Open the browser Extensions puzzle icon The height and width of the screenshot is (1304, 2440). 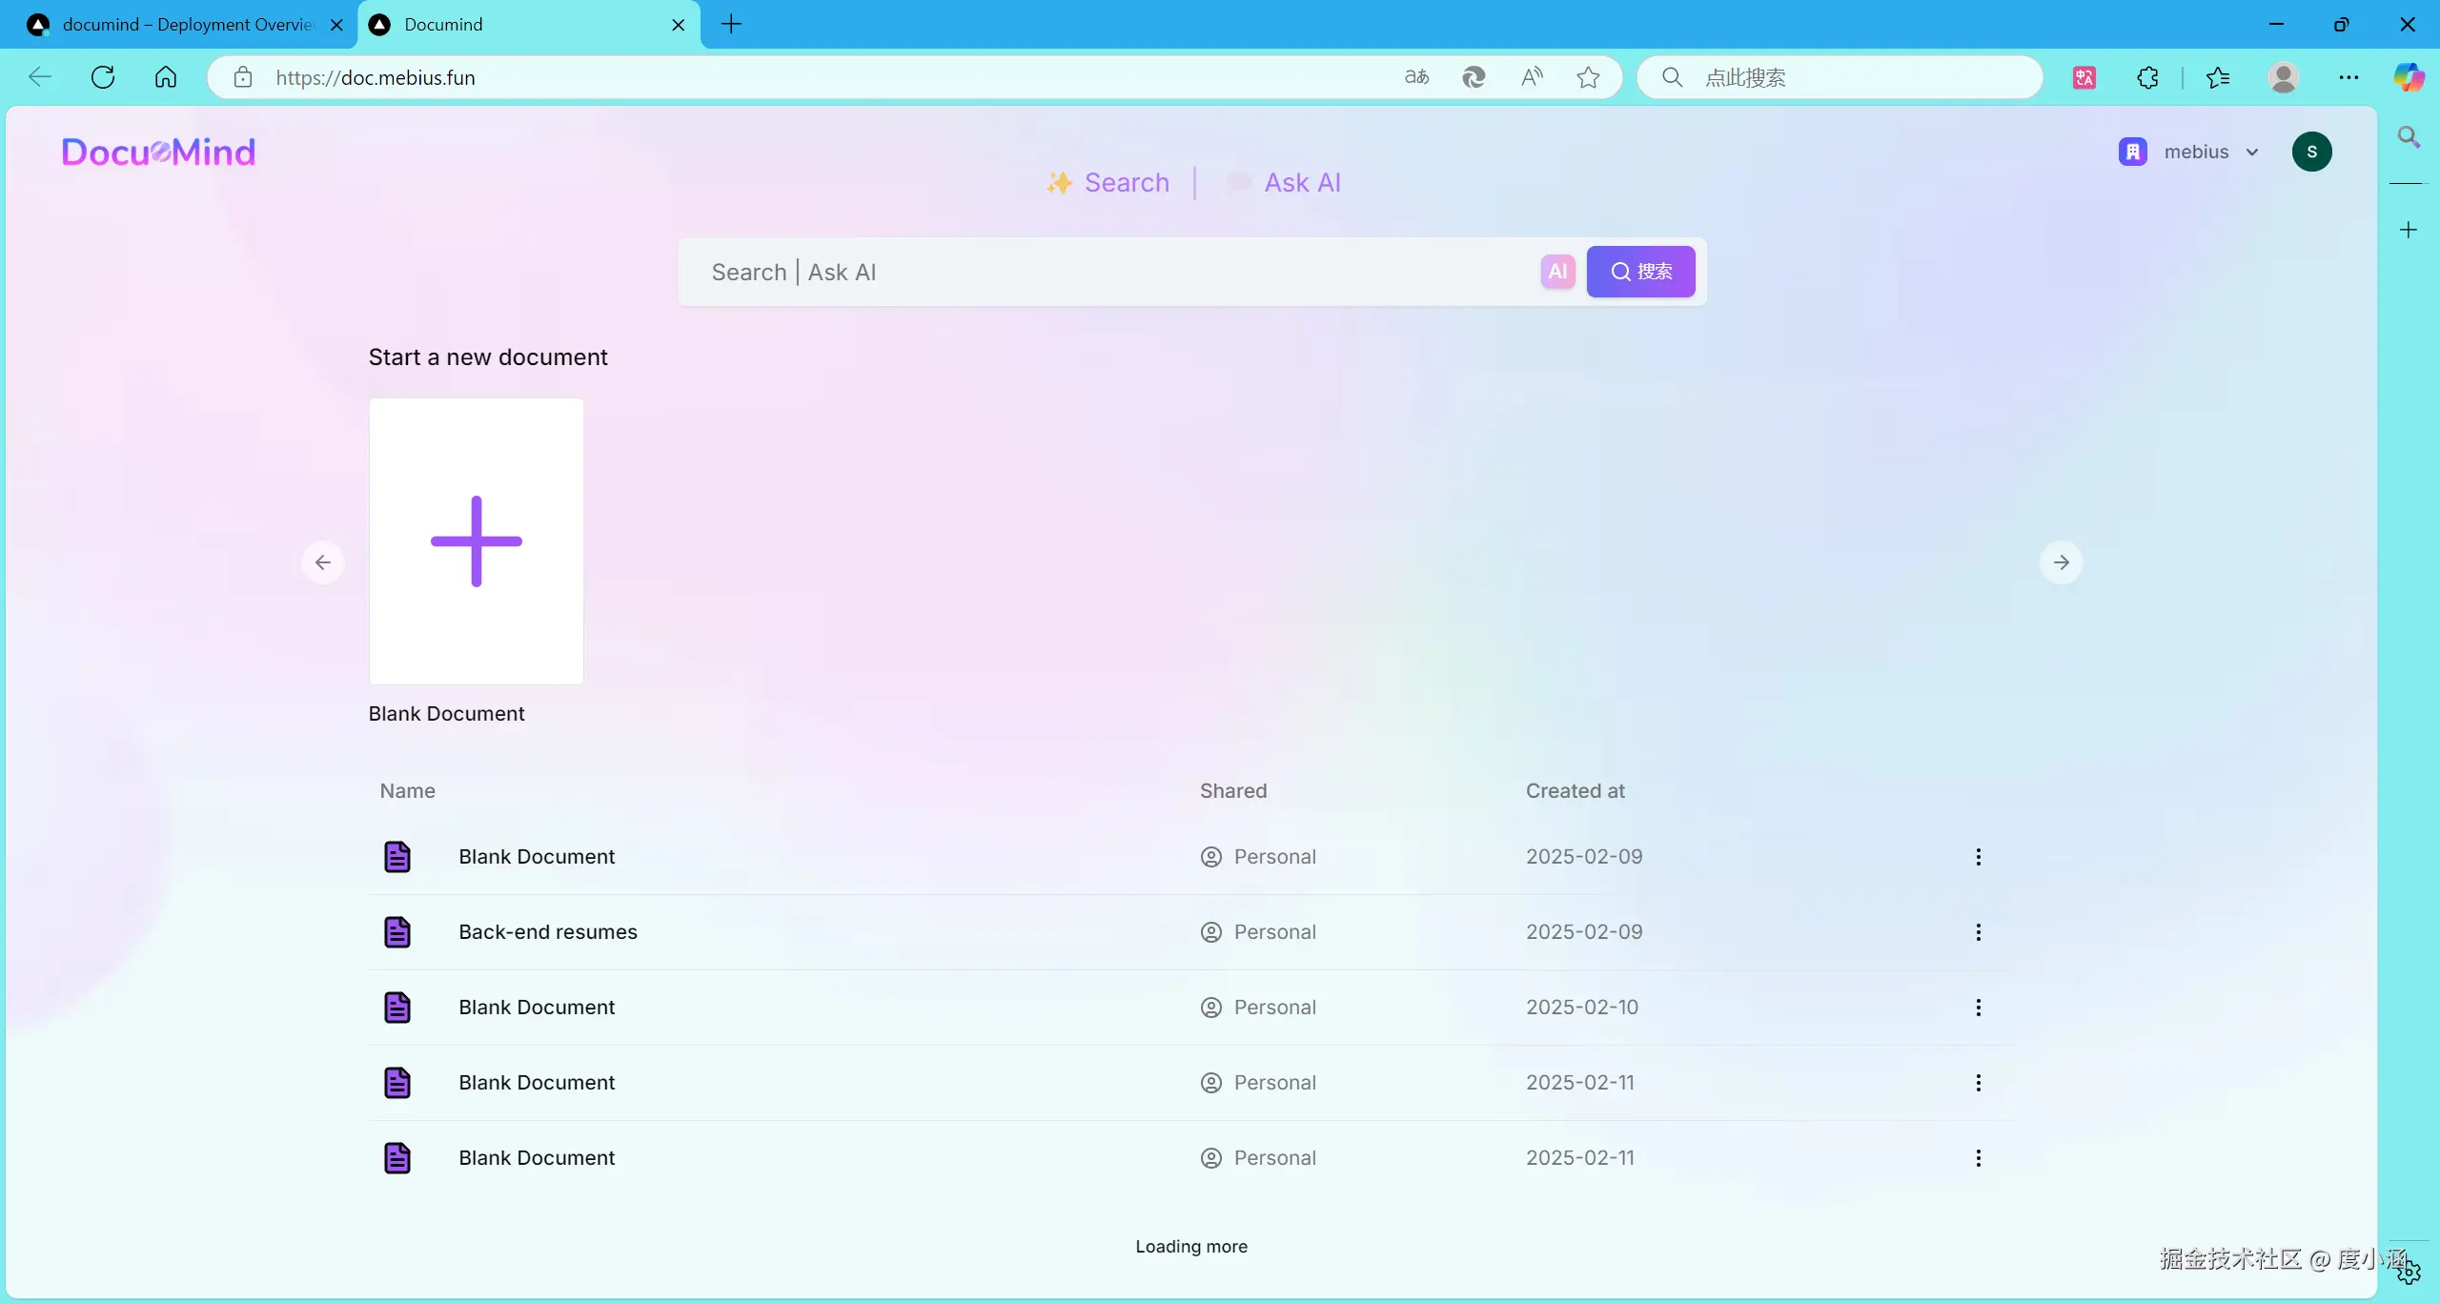(x=2147, y=77)
